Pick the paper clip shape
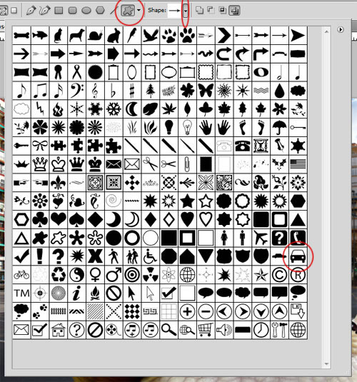The height and width of the screenshot is (382, 357). (187, 164)
